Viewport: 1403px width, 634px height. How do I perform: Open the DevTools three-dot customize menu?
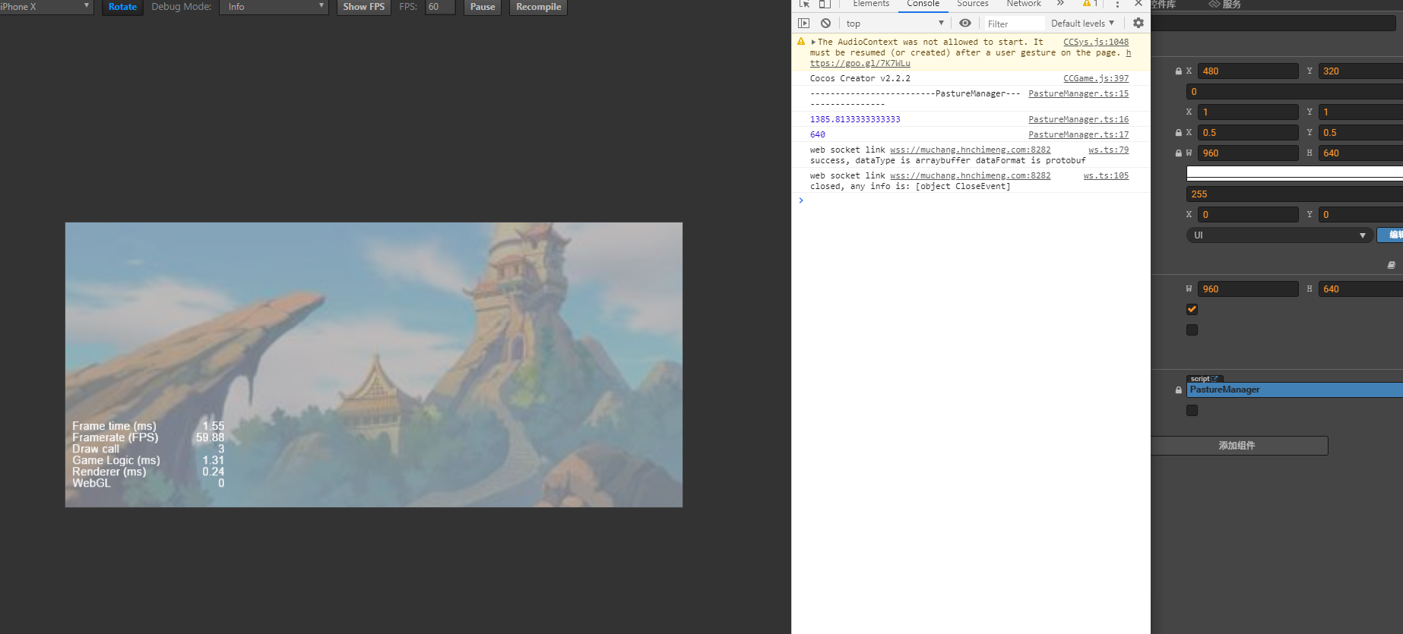click(1117, 5)
